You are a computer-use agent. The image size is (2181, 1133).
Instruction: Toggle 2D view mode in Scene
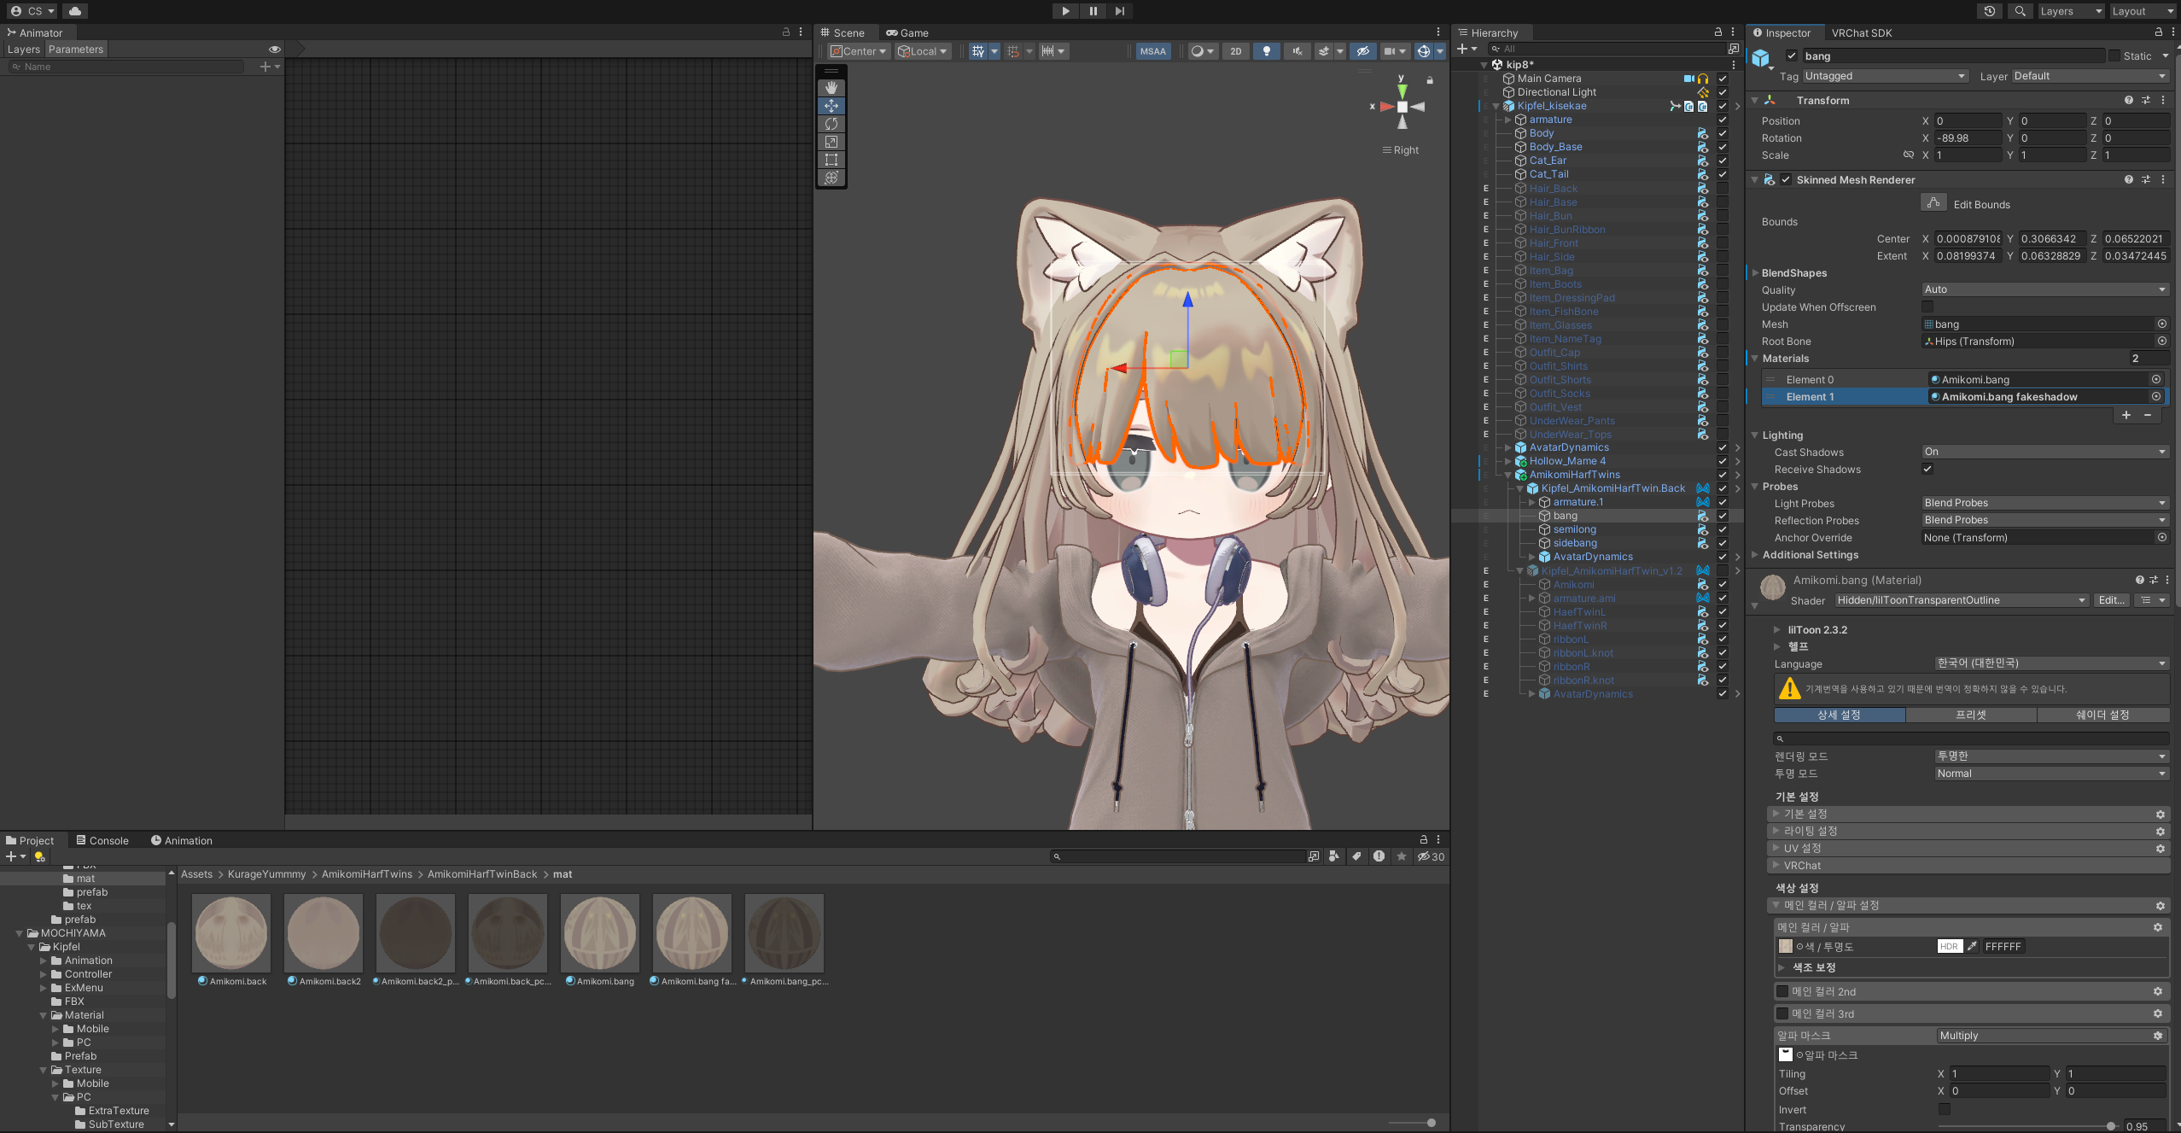click(x=1235, y=51)
